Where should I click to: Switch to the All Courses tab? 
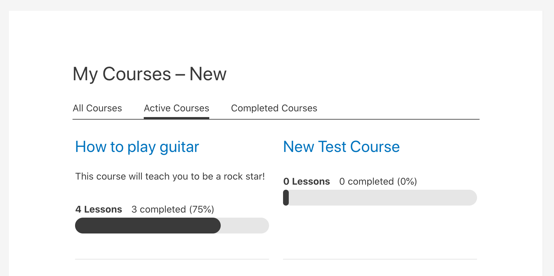(x=97, y=108)
